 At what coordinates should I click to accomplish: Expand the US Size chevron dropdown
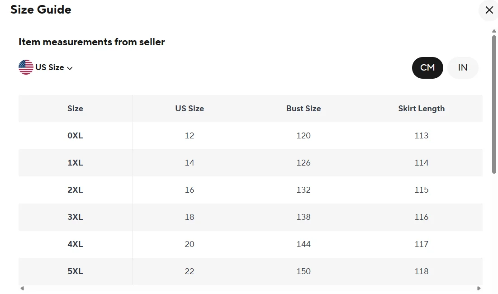[x=70, y=68]
